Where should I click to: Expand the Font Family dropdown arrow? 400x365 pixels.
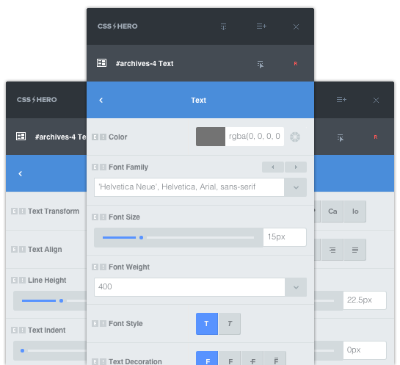coord(296,187)
